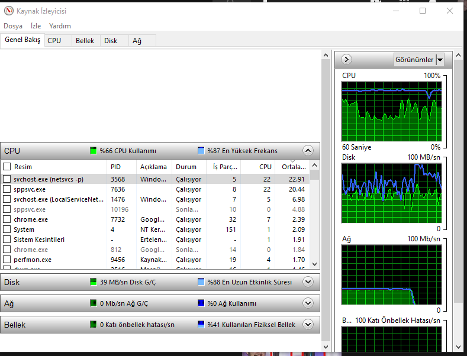
Task: Switch to the CPU tab
Action: 58,41
